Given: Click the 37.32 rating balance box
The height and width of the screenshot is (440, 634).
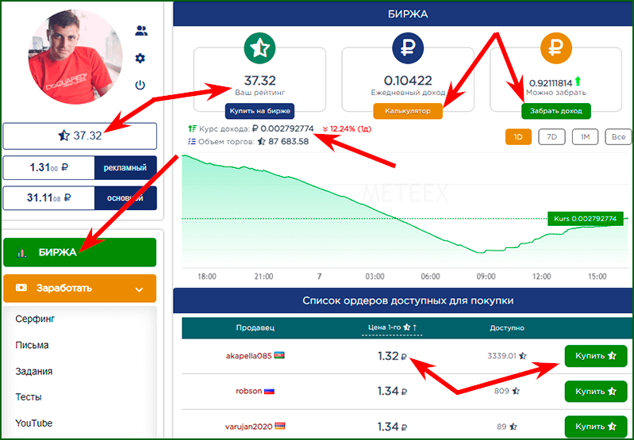Looking at the screenshot, I should point(79,136).
